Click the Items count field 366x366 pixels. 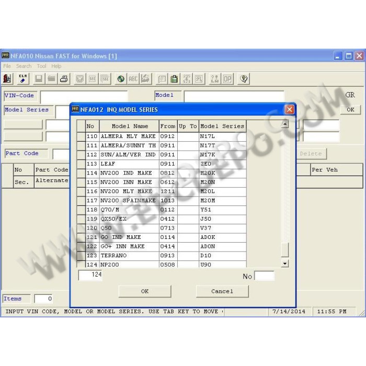pos(43,299)
